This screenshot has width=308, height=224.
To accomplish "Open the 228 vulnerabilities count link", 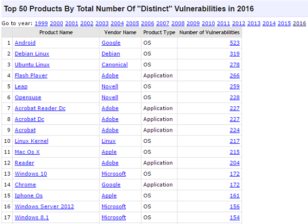I will coord(235,97).
